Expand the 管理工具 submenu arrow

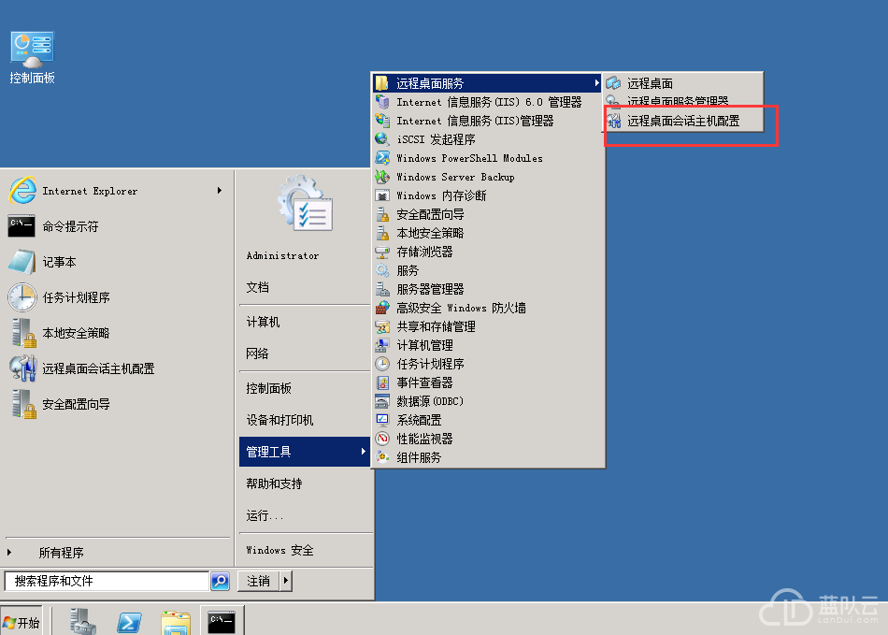pos(363,452)
